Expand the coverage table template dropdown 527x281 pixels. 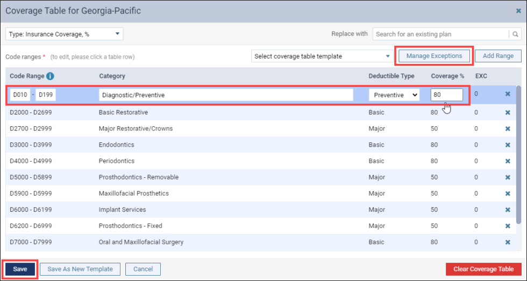tap(322, 56)
